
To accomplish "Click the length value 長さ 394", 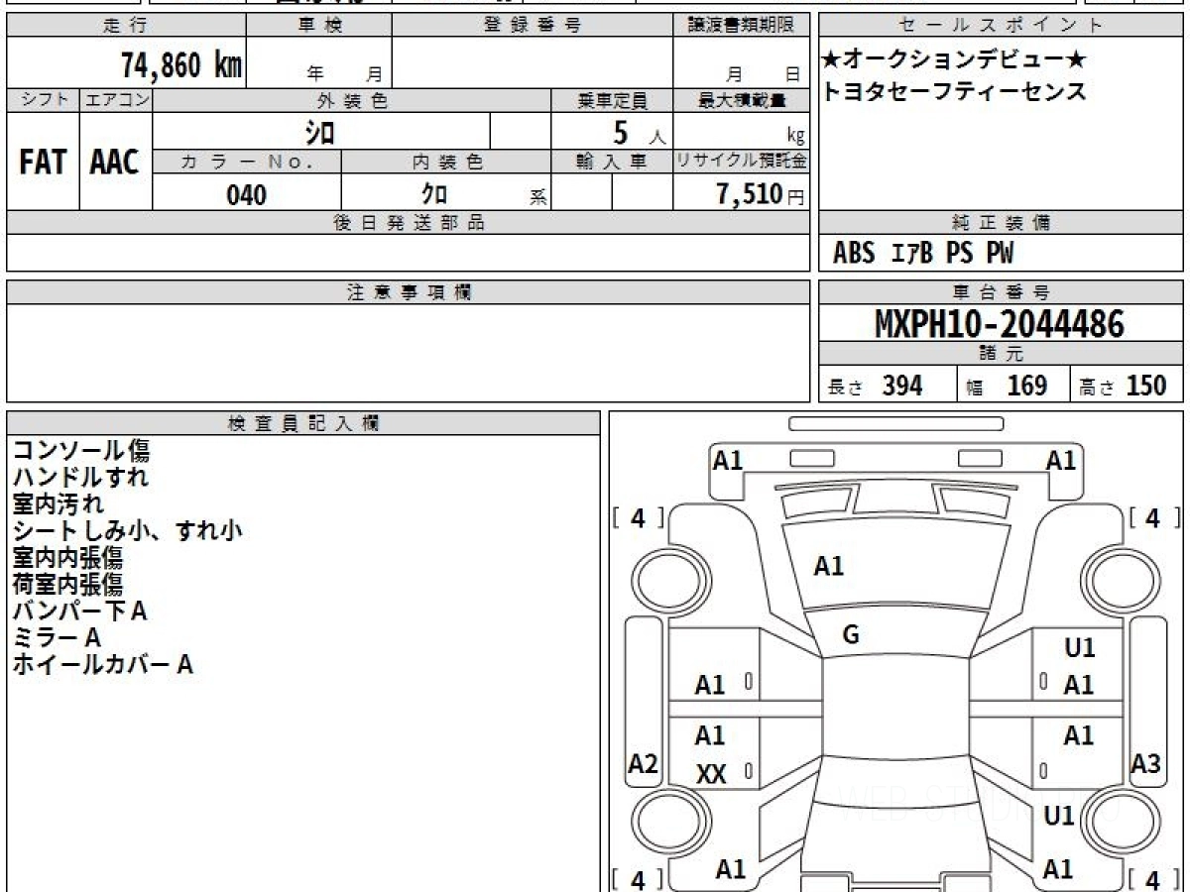I will click(x=876, y=386).
